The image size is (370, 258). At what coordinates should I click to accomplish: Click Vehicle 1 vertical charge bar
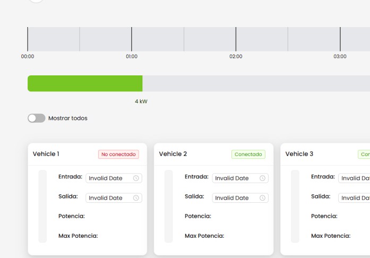(x=42, y=206)
